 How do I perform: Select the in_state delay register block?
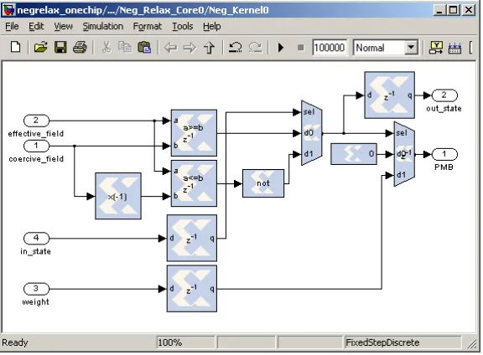192,238
